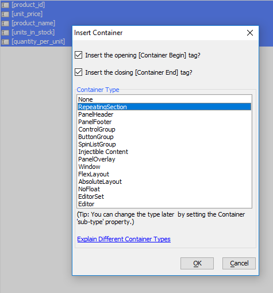Choose AbsoluteLayout in the list
273x293 pixels.
click(164, 182)
